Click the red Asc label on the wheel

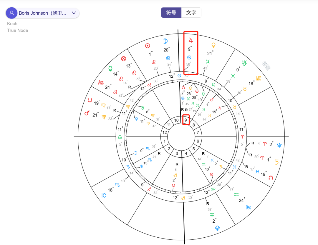(101, 83)
